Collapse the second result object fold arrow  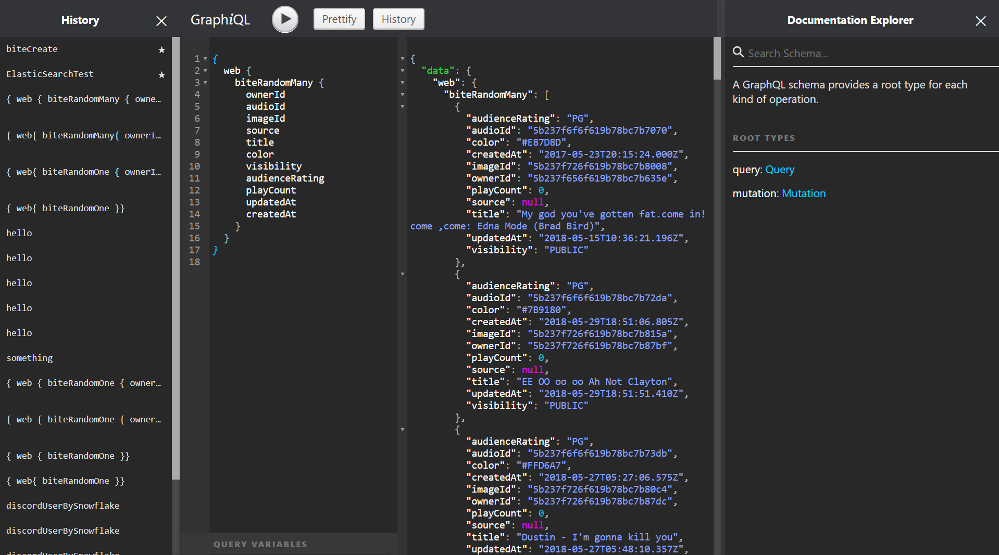point(403,274)
